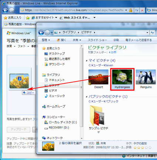Collapse the マイ ピクチャ group triangle
The height and width of the screenshot is (160, 157).
pos(87,60)
